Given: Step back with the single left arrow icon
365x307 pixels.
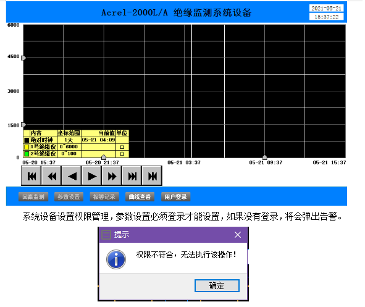Looking at the screenshot, I should 72,176.
